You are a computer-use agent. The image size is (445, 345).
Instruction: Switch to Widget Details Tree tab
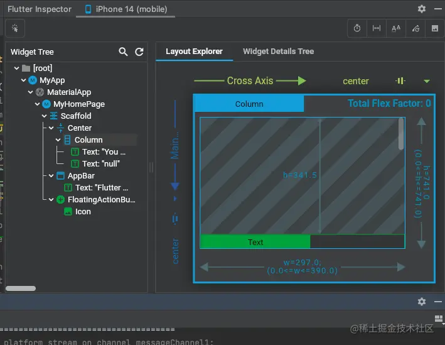coord(278,52)
